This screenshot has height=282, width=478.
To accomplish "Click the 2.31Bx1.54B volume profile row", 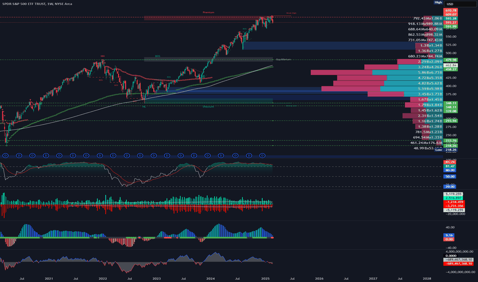I will 423,116.
